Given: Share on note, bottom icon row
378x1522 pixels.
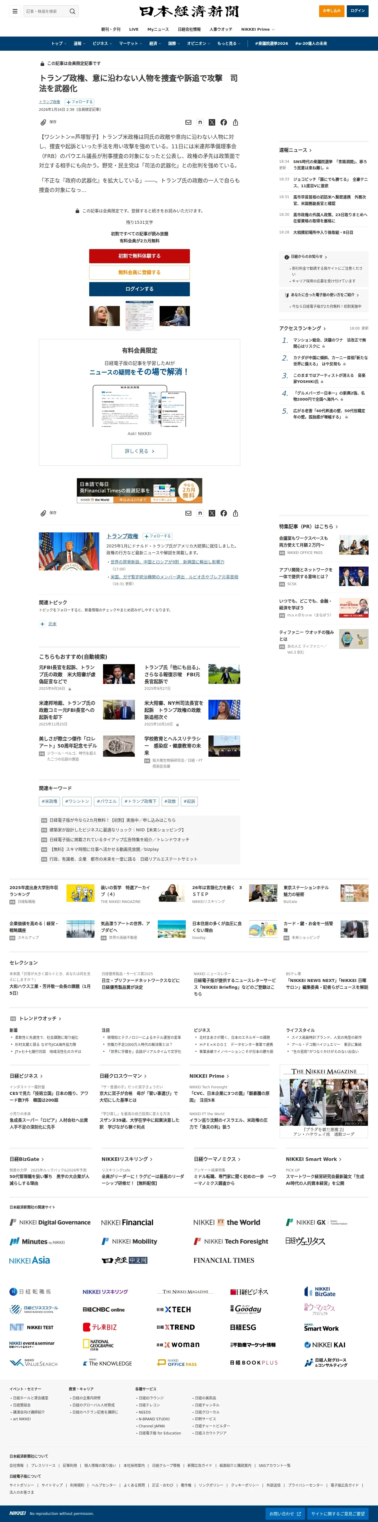Looking at the screenshot, I should (200, 514).
